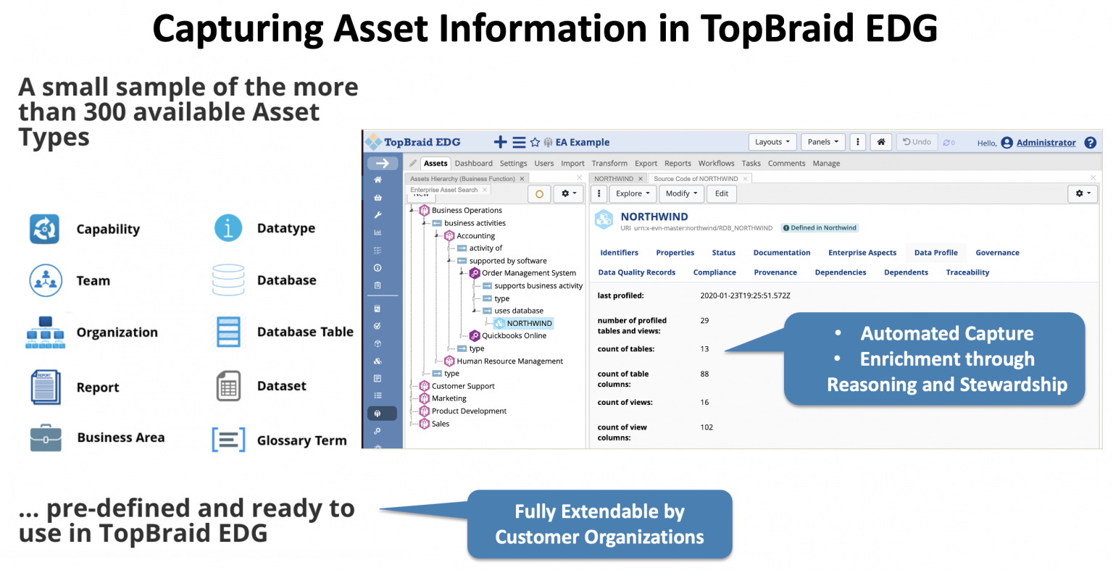
Task: Click the Edit button
Action: coord(721,193)
